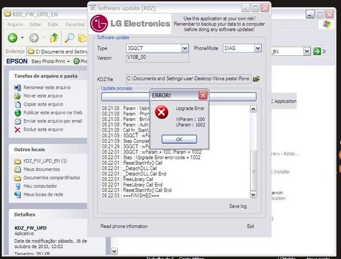The width and height of the screenshot is (341, 259).
Task: Click the Up folder icon in Explorer
Action: click(54, 38)
